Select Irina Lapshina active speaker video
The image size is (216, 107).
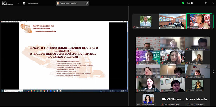(200, 21)
